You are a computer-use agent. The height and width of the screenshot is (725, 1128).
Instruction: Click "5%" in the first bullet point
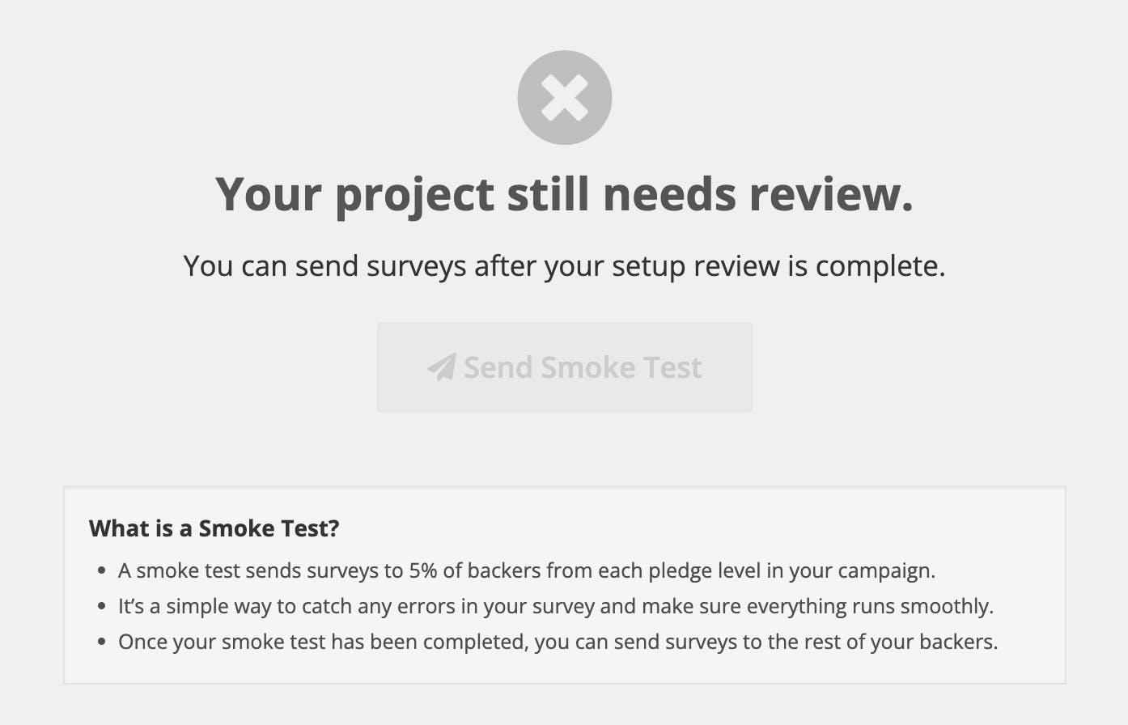[422, 570]
